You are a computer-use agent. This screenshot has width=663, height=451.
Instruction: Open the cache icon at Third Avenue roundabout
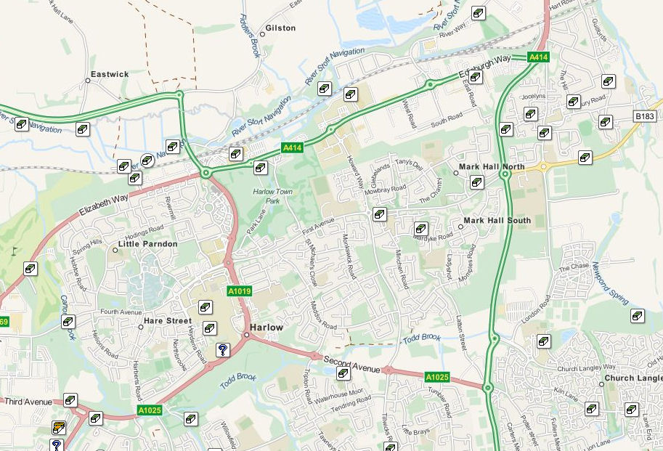(96, 418)
